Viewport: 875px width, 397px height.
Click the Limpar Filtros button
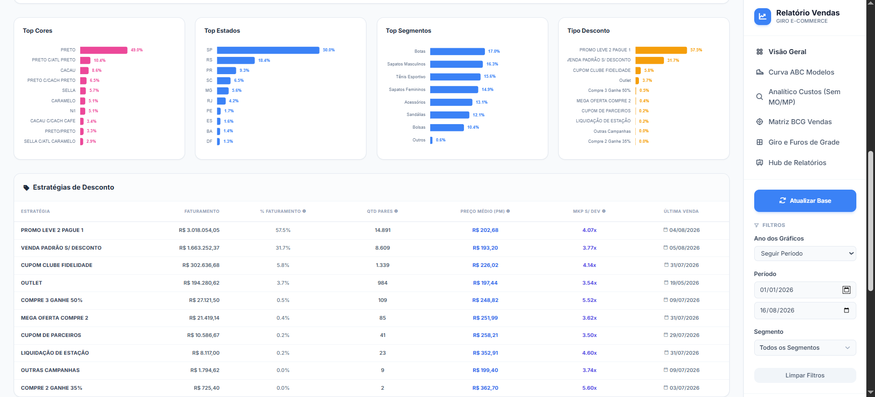[x=805, y=376]
